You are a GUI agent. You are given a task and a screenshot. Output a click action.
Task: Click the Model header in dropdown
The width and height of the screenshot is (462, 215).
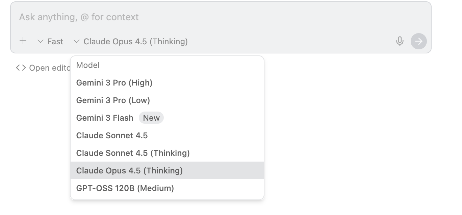(x=88, y=65)
